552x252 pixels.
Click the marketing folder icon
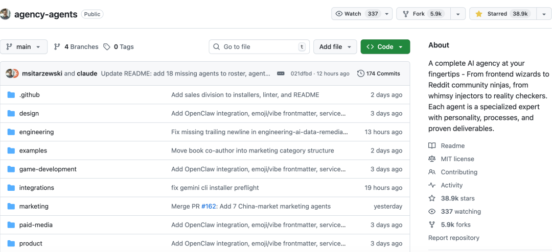tap(11, 206)
